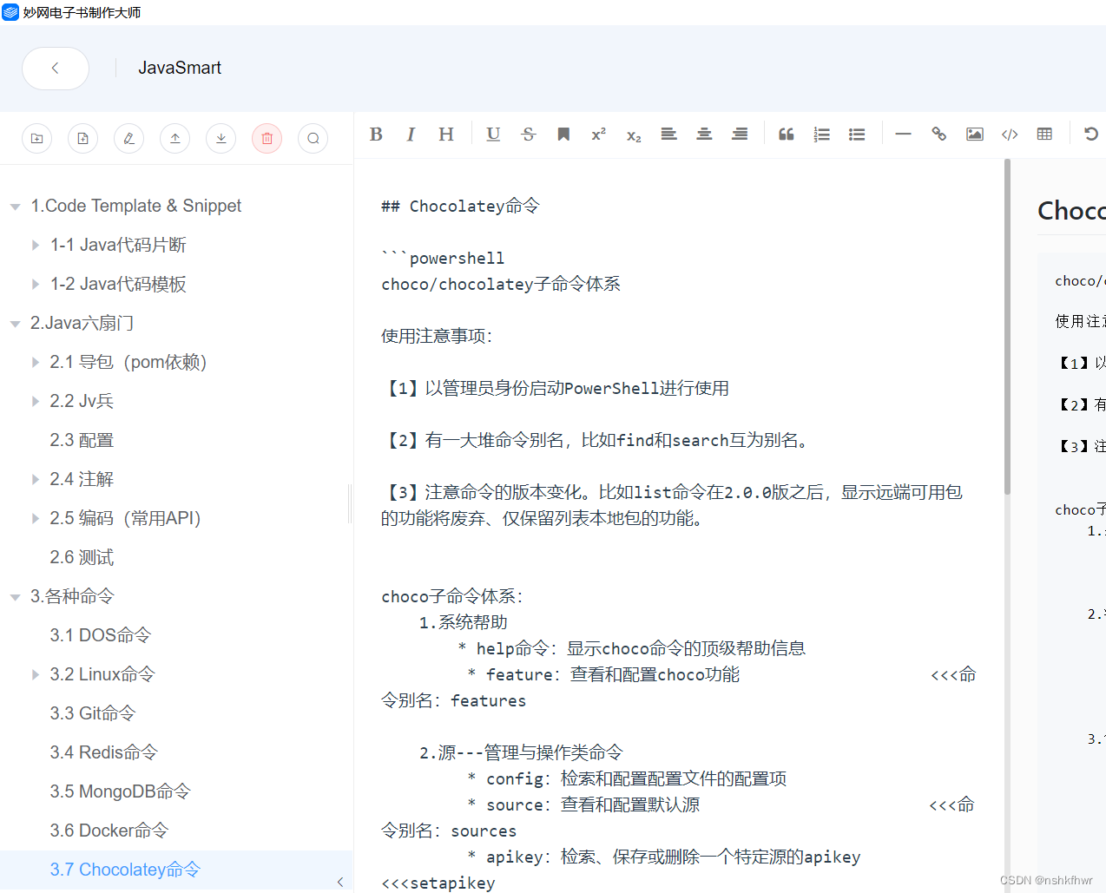Collapse the 1.Code Template & Snippet node
The height and width of the screenshot is (893, 1106).
point(15,207)
